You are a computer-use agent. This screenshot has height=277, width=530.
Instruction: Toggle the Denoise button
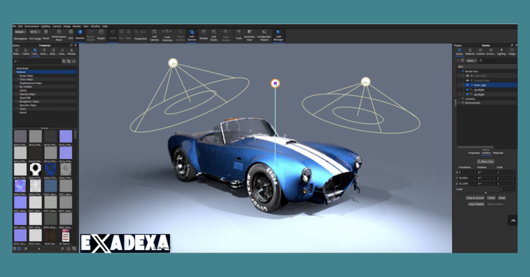pyautogui.click(x=80, y=35)
